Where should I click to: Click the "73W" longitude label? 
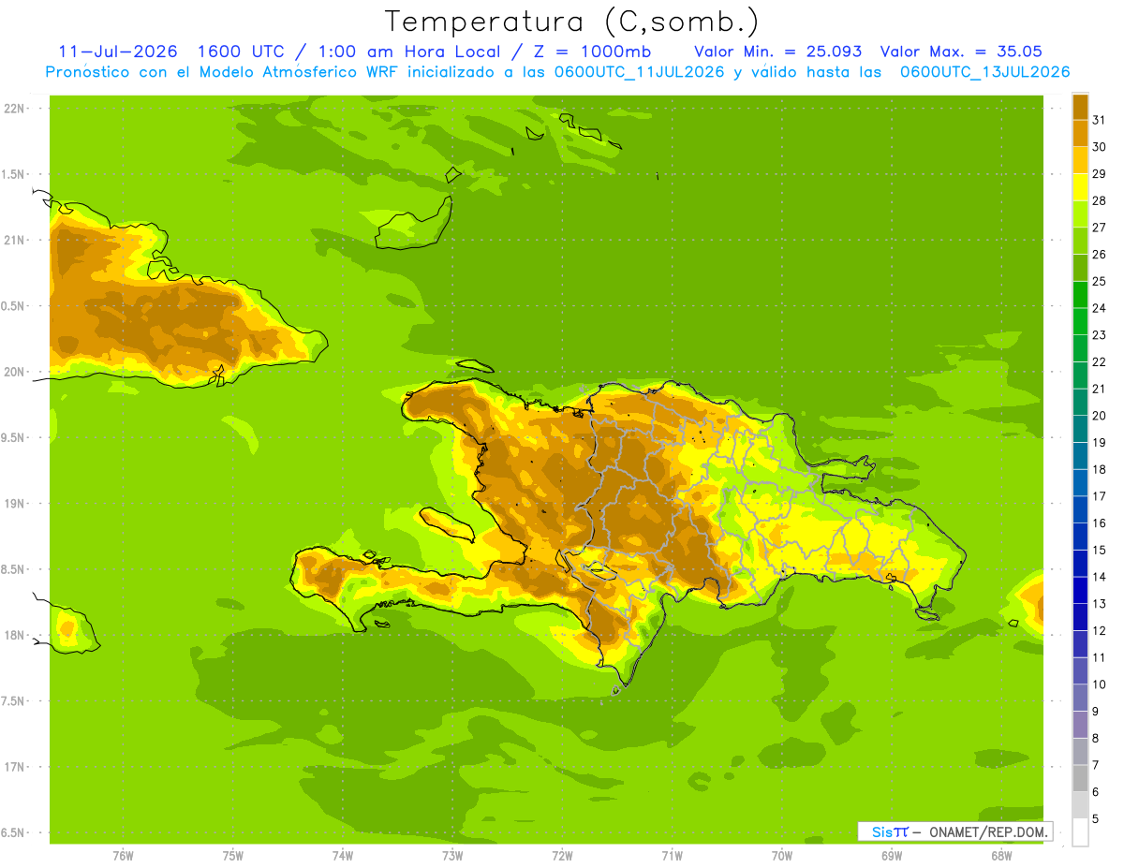(x=452, y=856)
